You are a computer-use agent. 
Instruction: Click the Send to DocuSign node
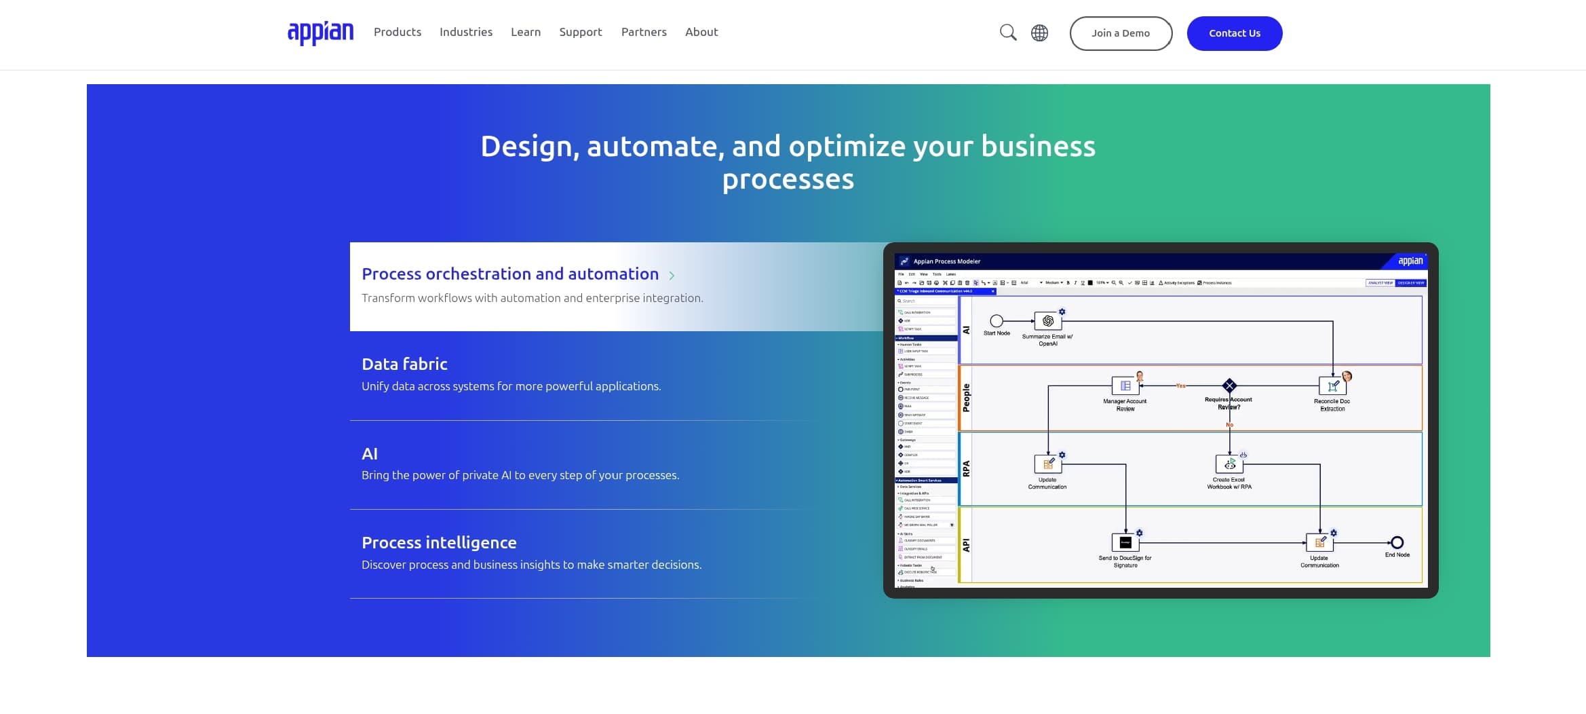coord(1125,542)
